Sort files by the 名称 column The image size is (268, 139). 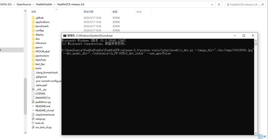[x=34, y=12]
